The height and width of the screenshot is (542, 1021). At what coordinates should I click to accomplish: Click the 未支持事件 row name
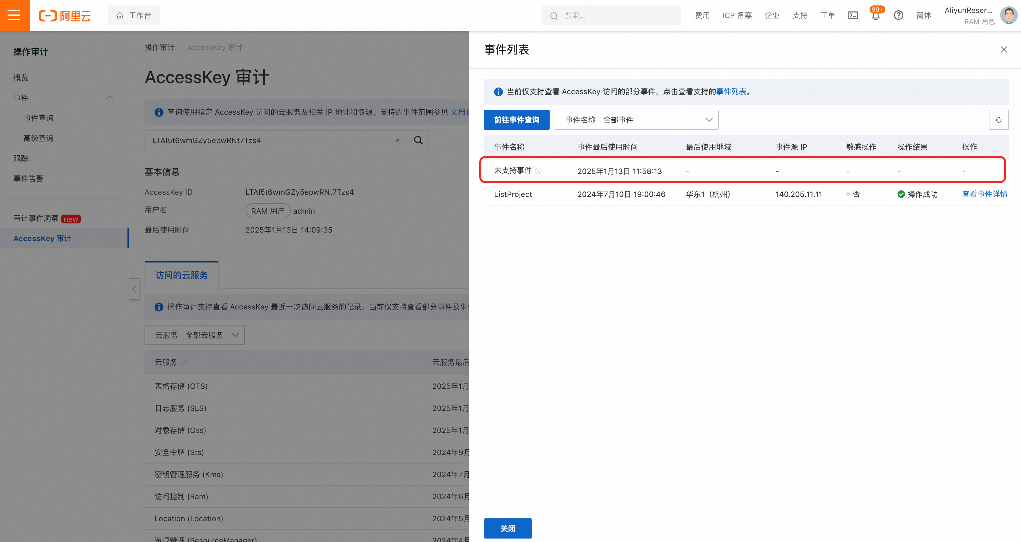tap(513, 171)
